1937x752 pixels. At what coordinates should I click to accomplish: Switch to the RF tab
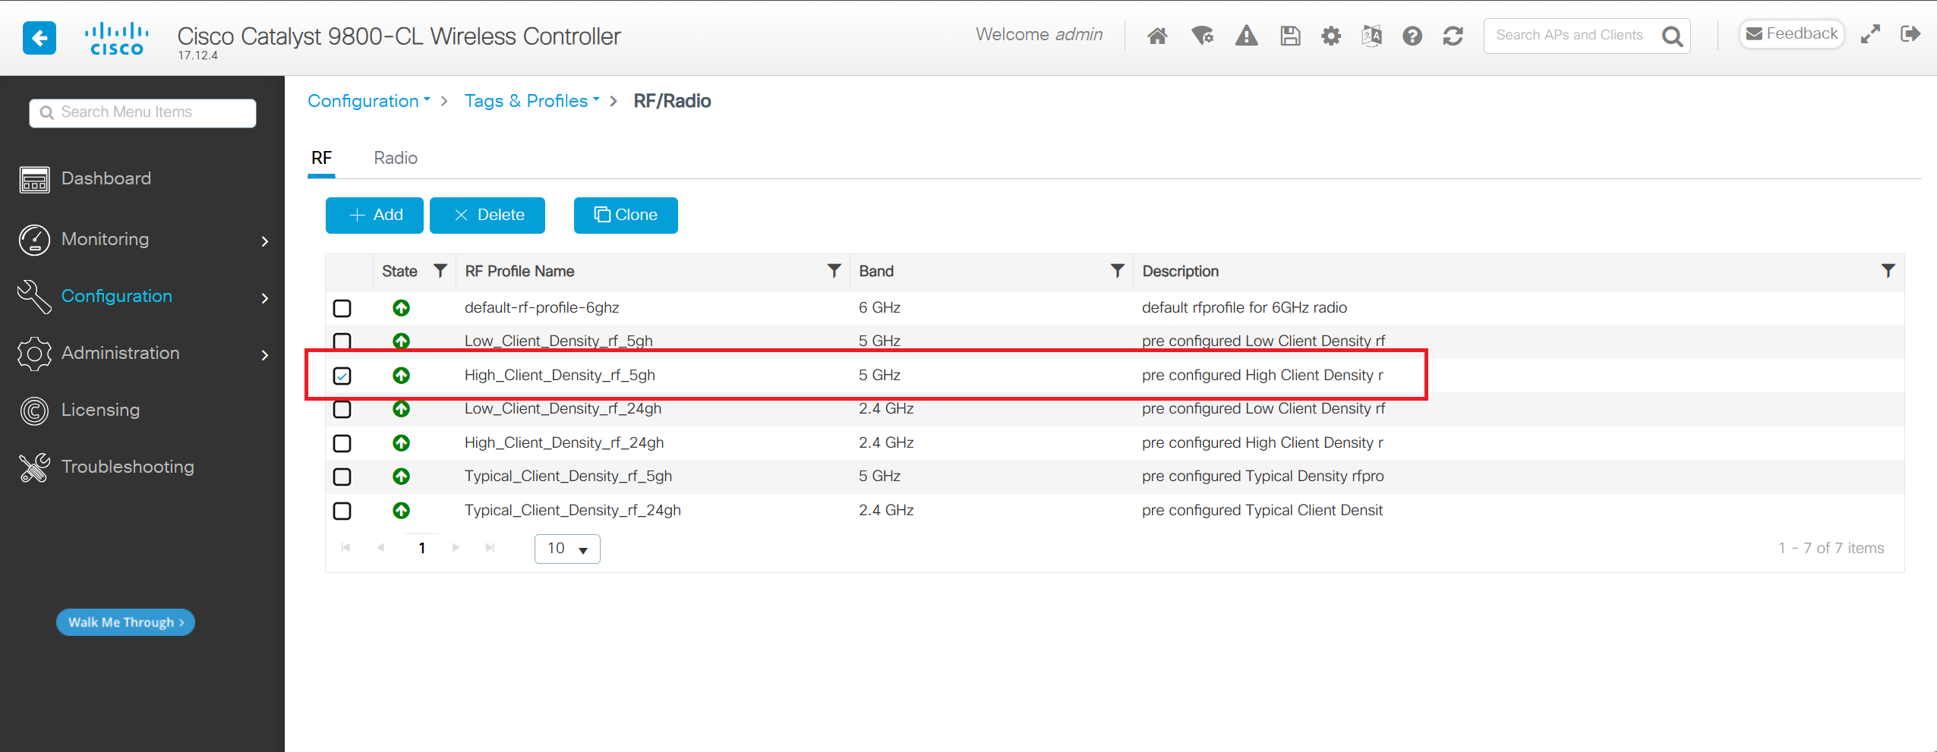pyautogui.click(x=321, y=158)
